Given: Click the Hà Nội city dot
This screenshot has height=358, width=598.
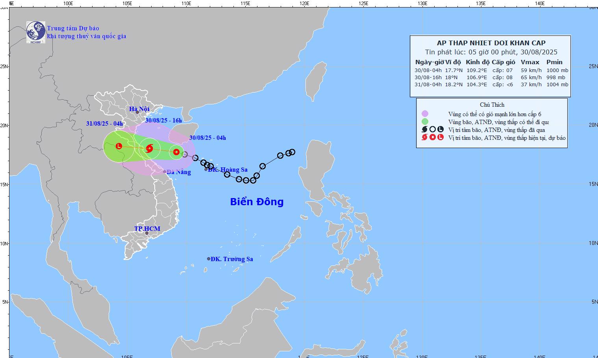Looking at the screenshot, I should (137, 112).
